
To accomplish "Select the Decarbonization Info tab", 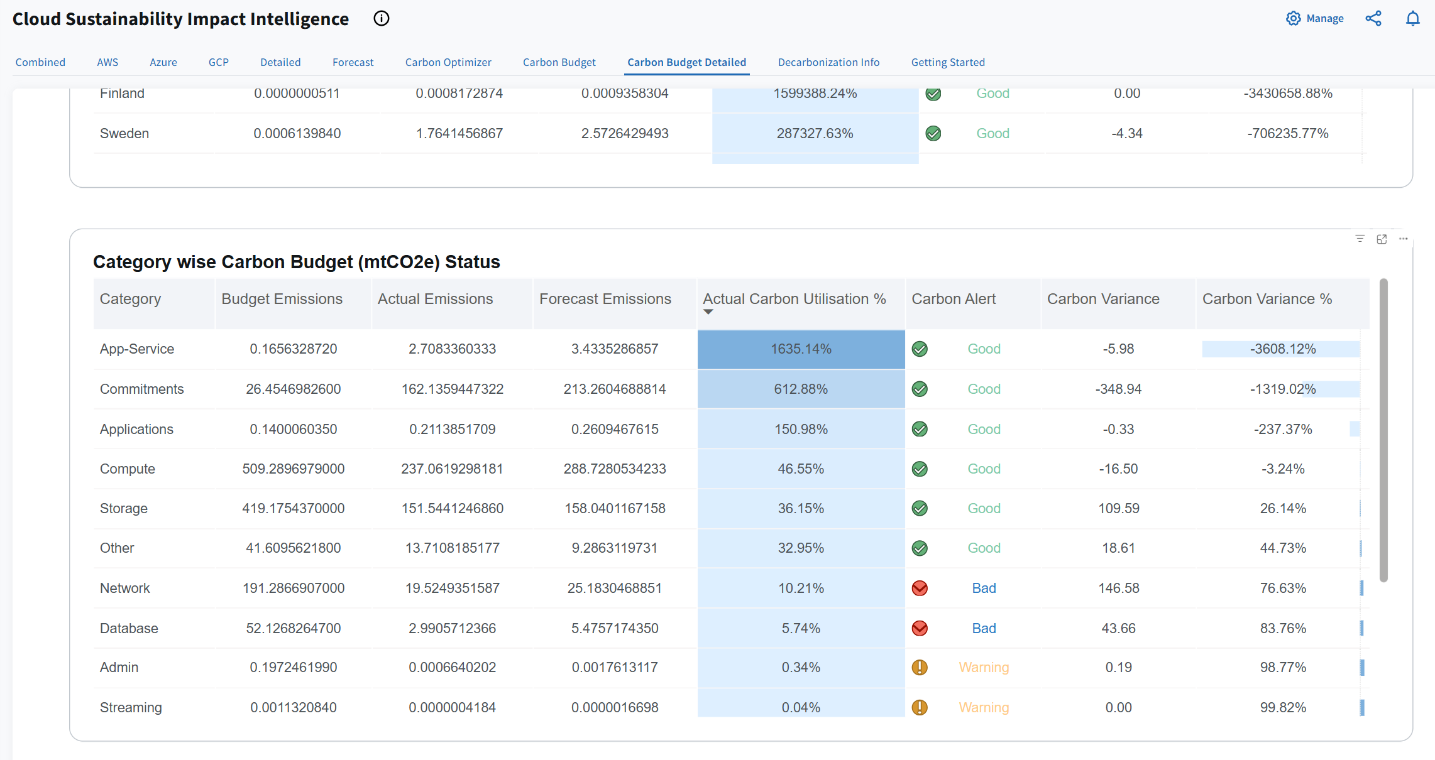I will click(828, 62).
